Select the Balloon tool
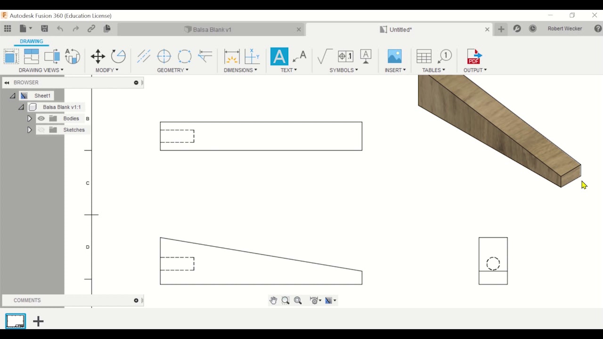603x339 pixels. pos(445,56)
